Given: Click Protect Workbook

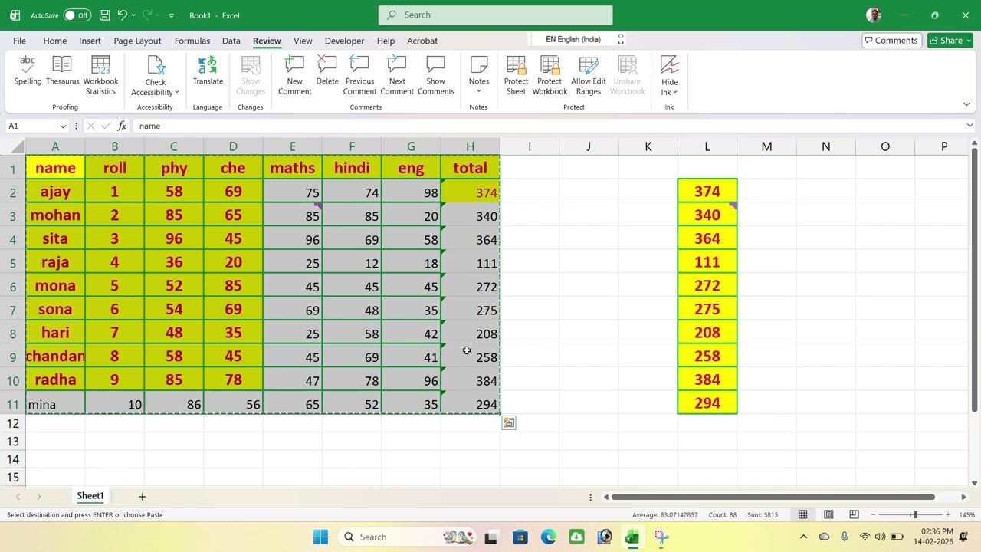Looking at the screenshot, I should click(550, 76).
